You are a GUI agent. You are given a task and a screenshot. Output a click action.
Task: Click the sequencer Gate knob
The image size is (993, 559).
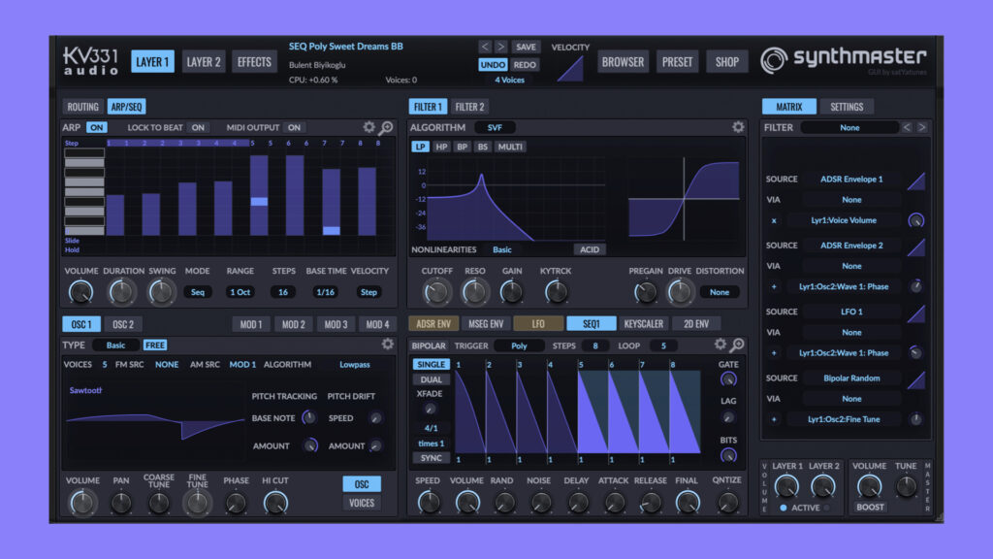pyautogui.click(x=728, y=379)
